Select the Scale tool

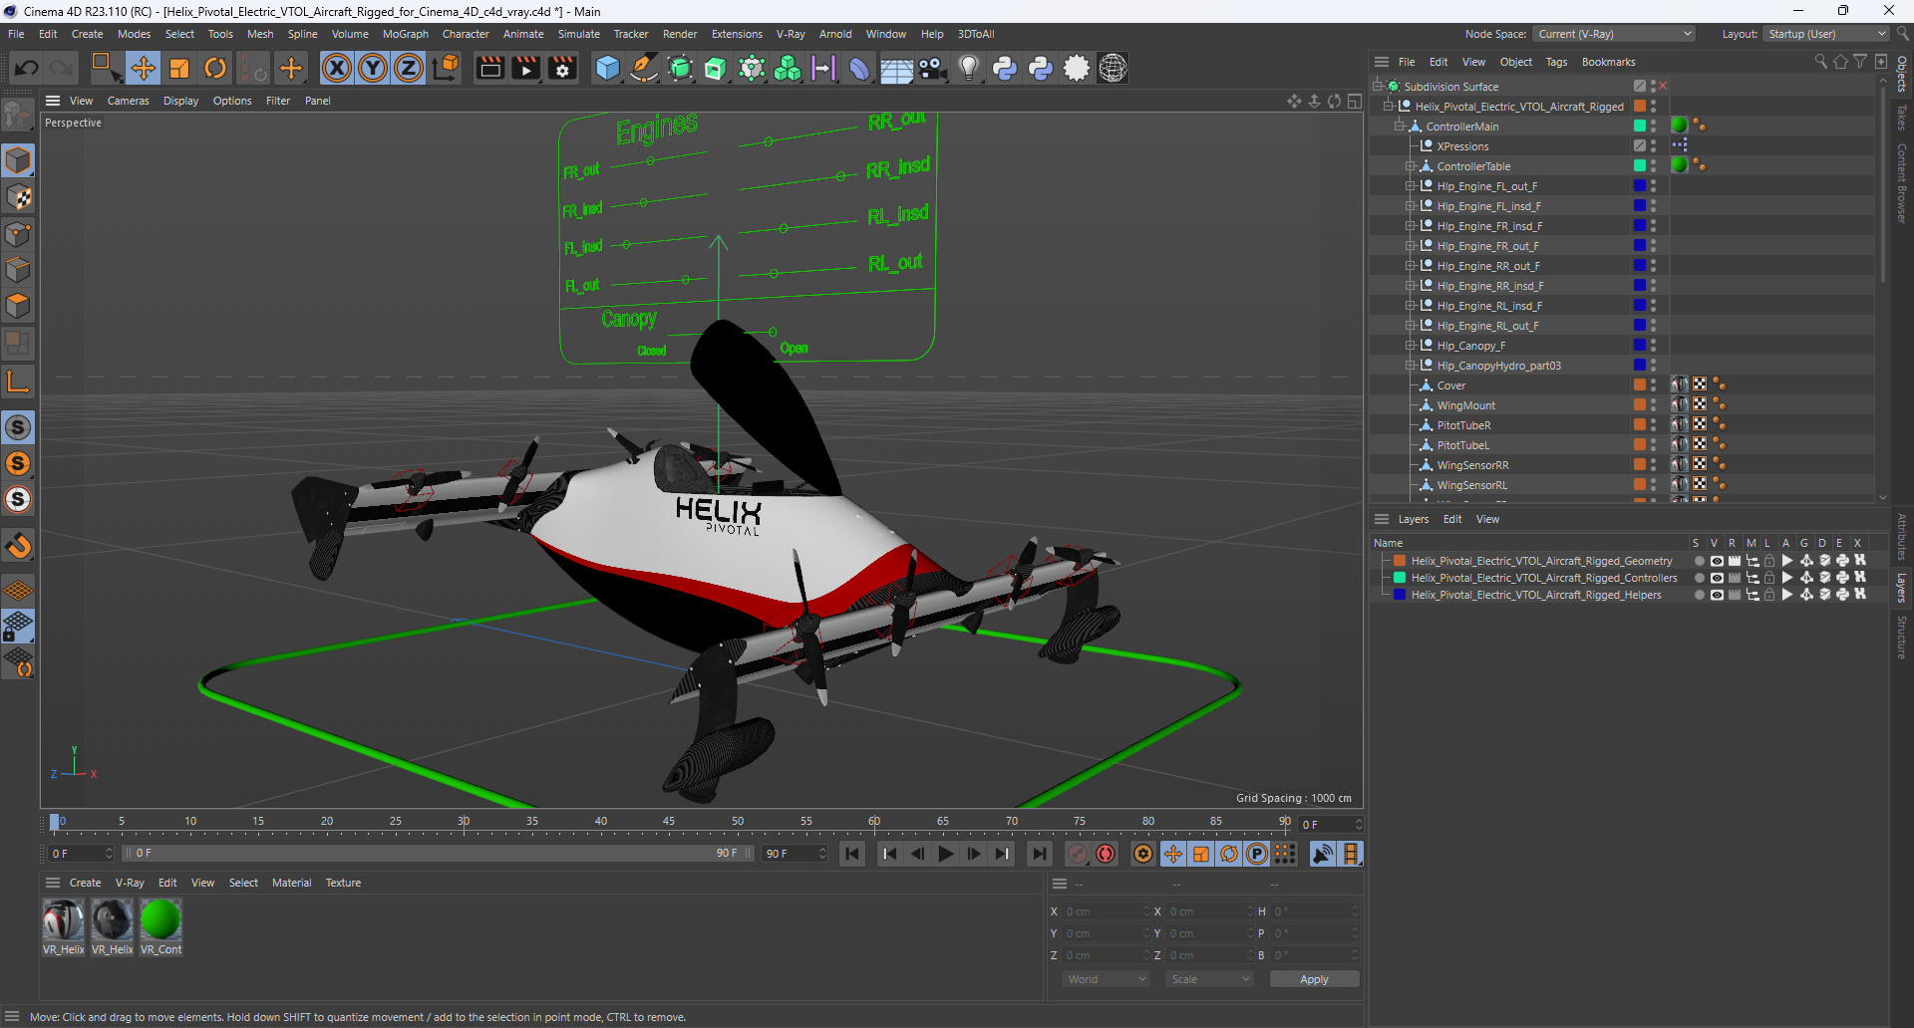tap(179, 68)
